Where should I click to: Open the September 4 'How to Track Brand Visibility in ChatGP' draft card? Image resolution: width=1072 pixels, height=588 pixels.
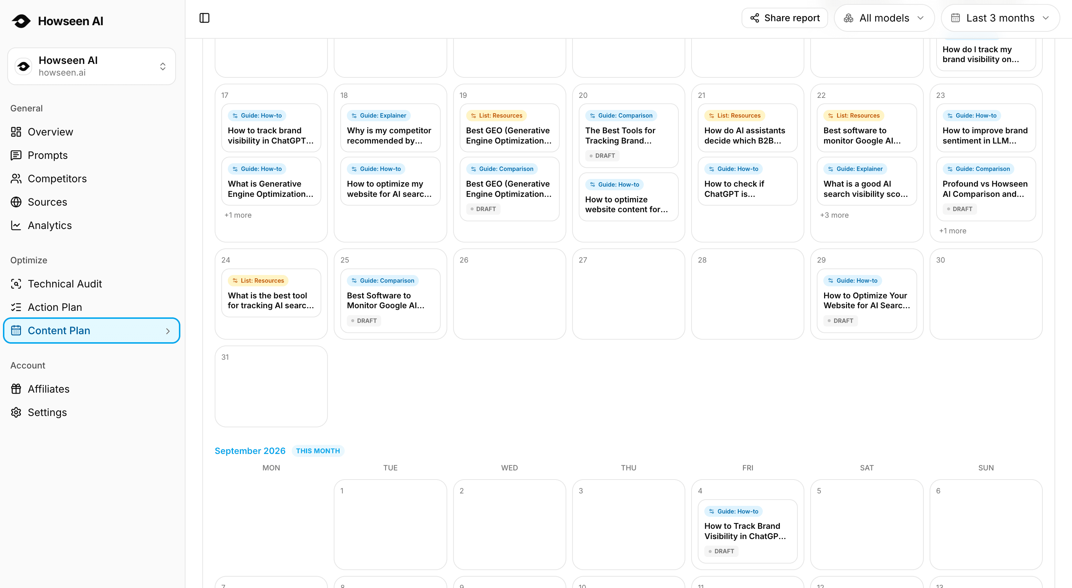747,531
